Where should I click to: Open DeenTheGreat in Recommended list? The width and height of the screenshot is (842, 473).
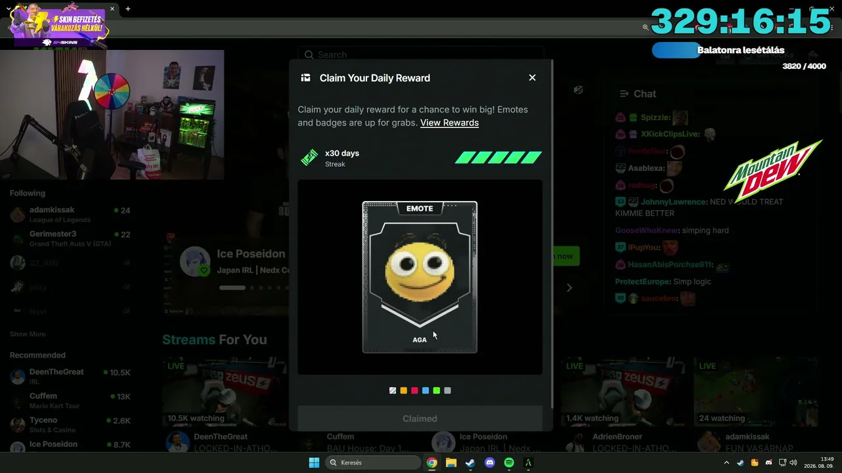point(70,376)
